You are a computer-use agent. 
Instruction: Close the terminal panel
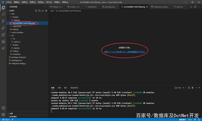tap(199, 88)
